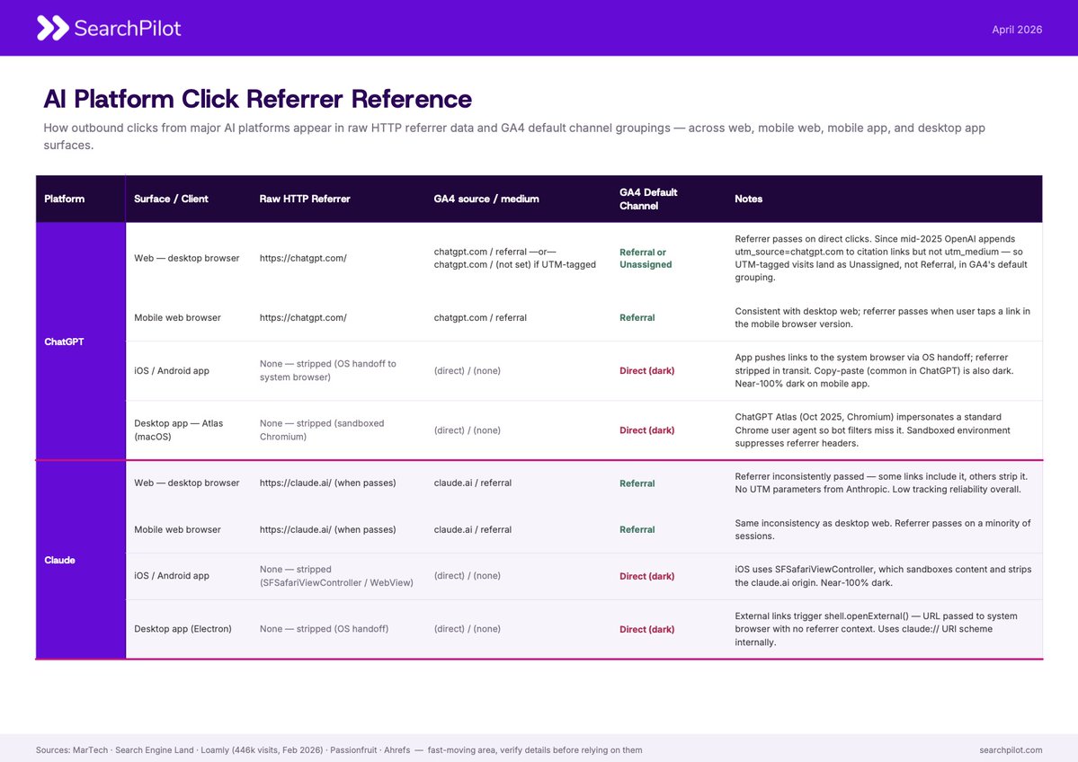Click 'Direct (dark)' in the Claude iOS row
Image resolution: width=1078 pixels, height=762 pixels.
click(647, 576)
